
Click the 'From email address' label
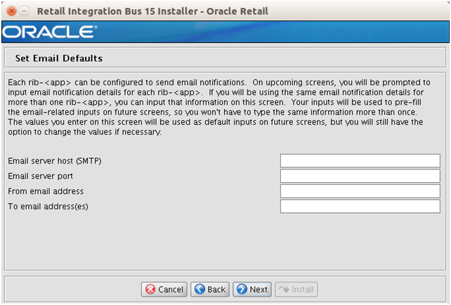[46, 191]
